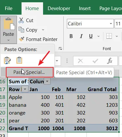Select cell with value 1008
The image size is (122, 137).
[76, 129]
